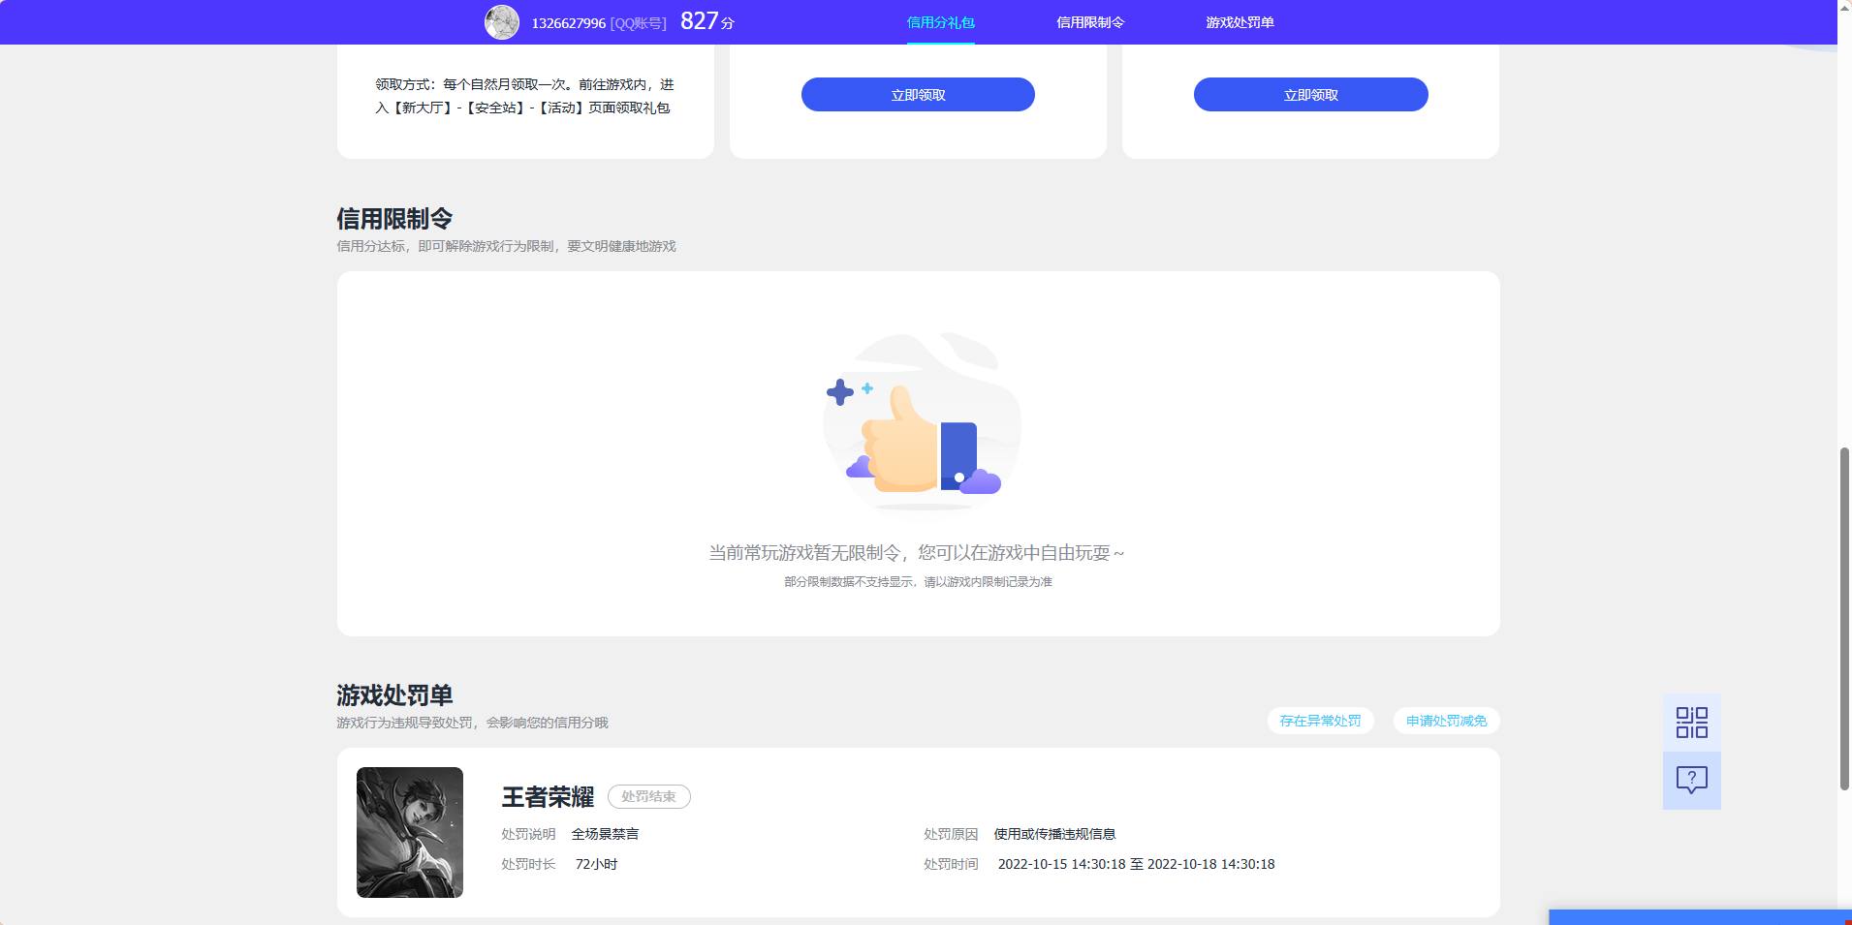This screenshot has height=925, width=1852.
Task: Click 当前常玩游戏暂无限制令 message
Action: 917,553
